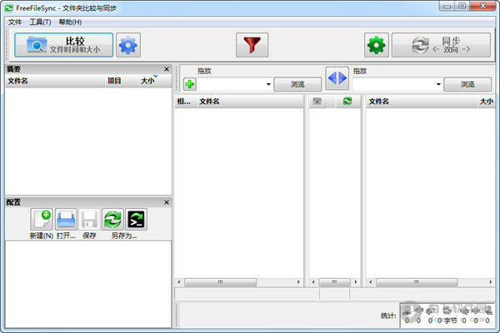
Task: Click the black terminal batch job icon
Action: click(x=137, y=220)
